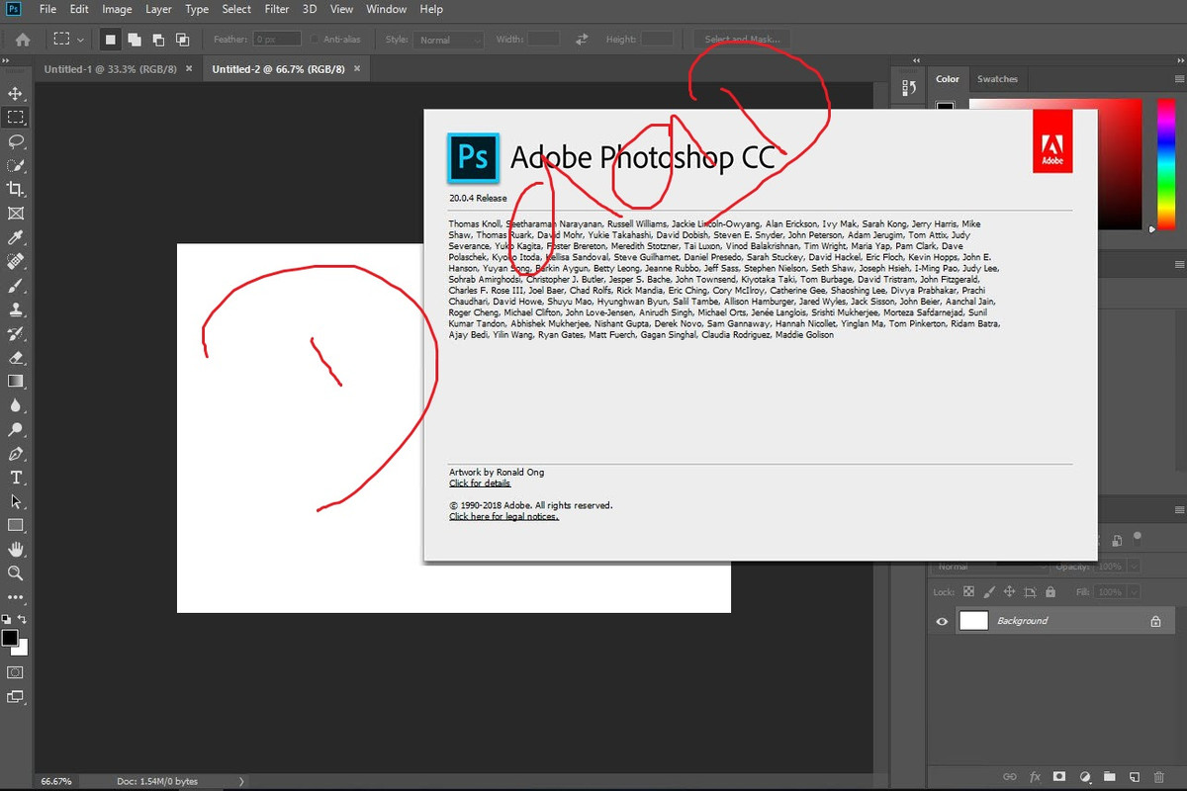Select the Rectangular Marquee tool in toolbox

coord(16,118)
